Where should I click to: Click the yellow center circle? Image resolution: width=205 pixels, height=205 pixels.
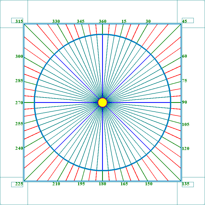[102, 102]
